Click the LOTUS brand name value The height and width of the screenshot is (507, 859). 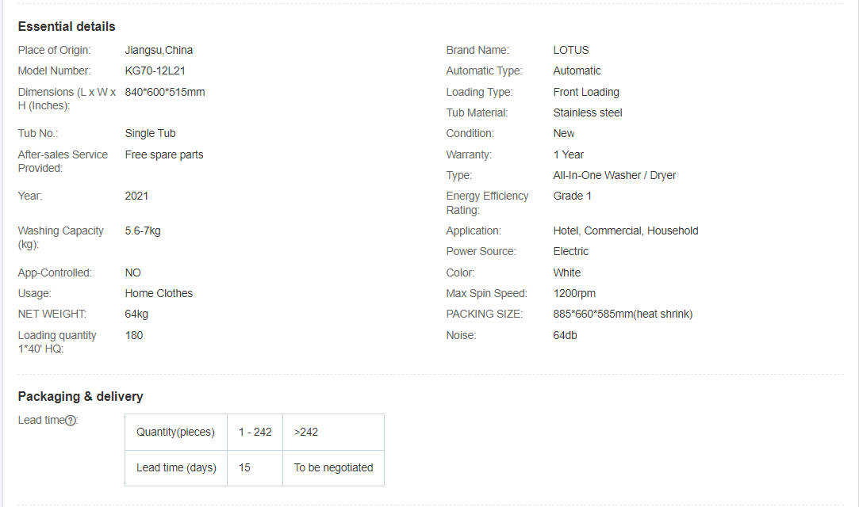[x=571, y=50]
